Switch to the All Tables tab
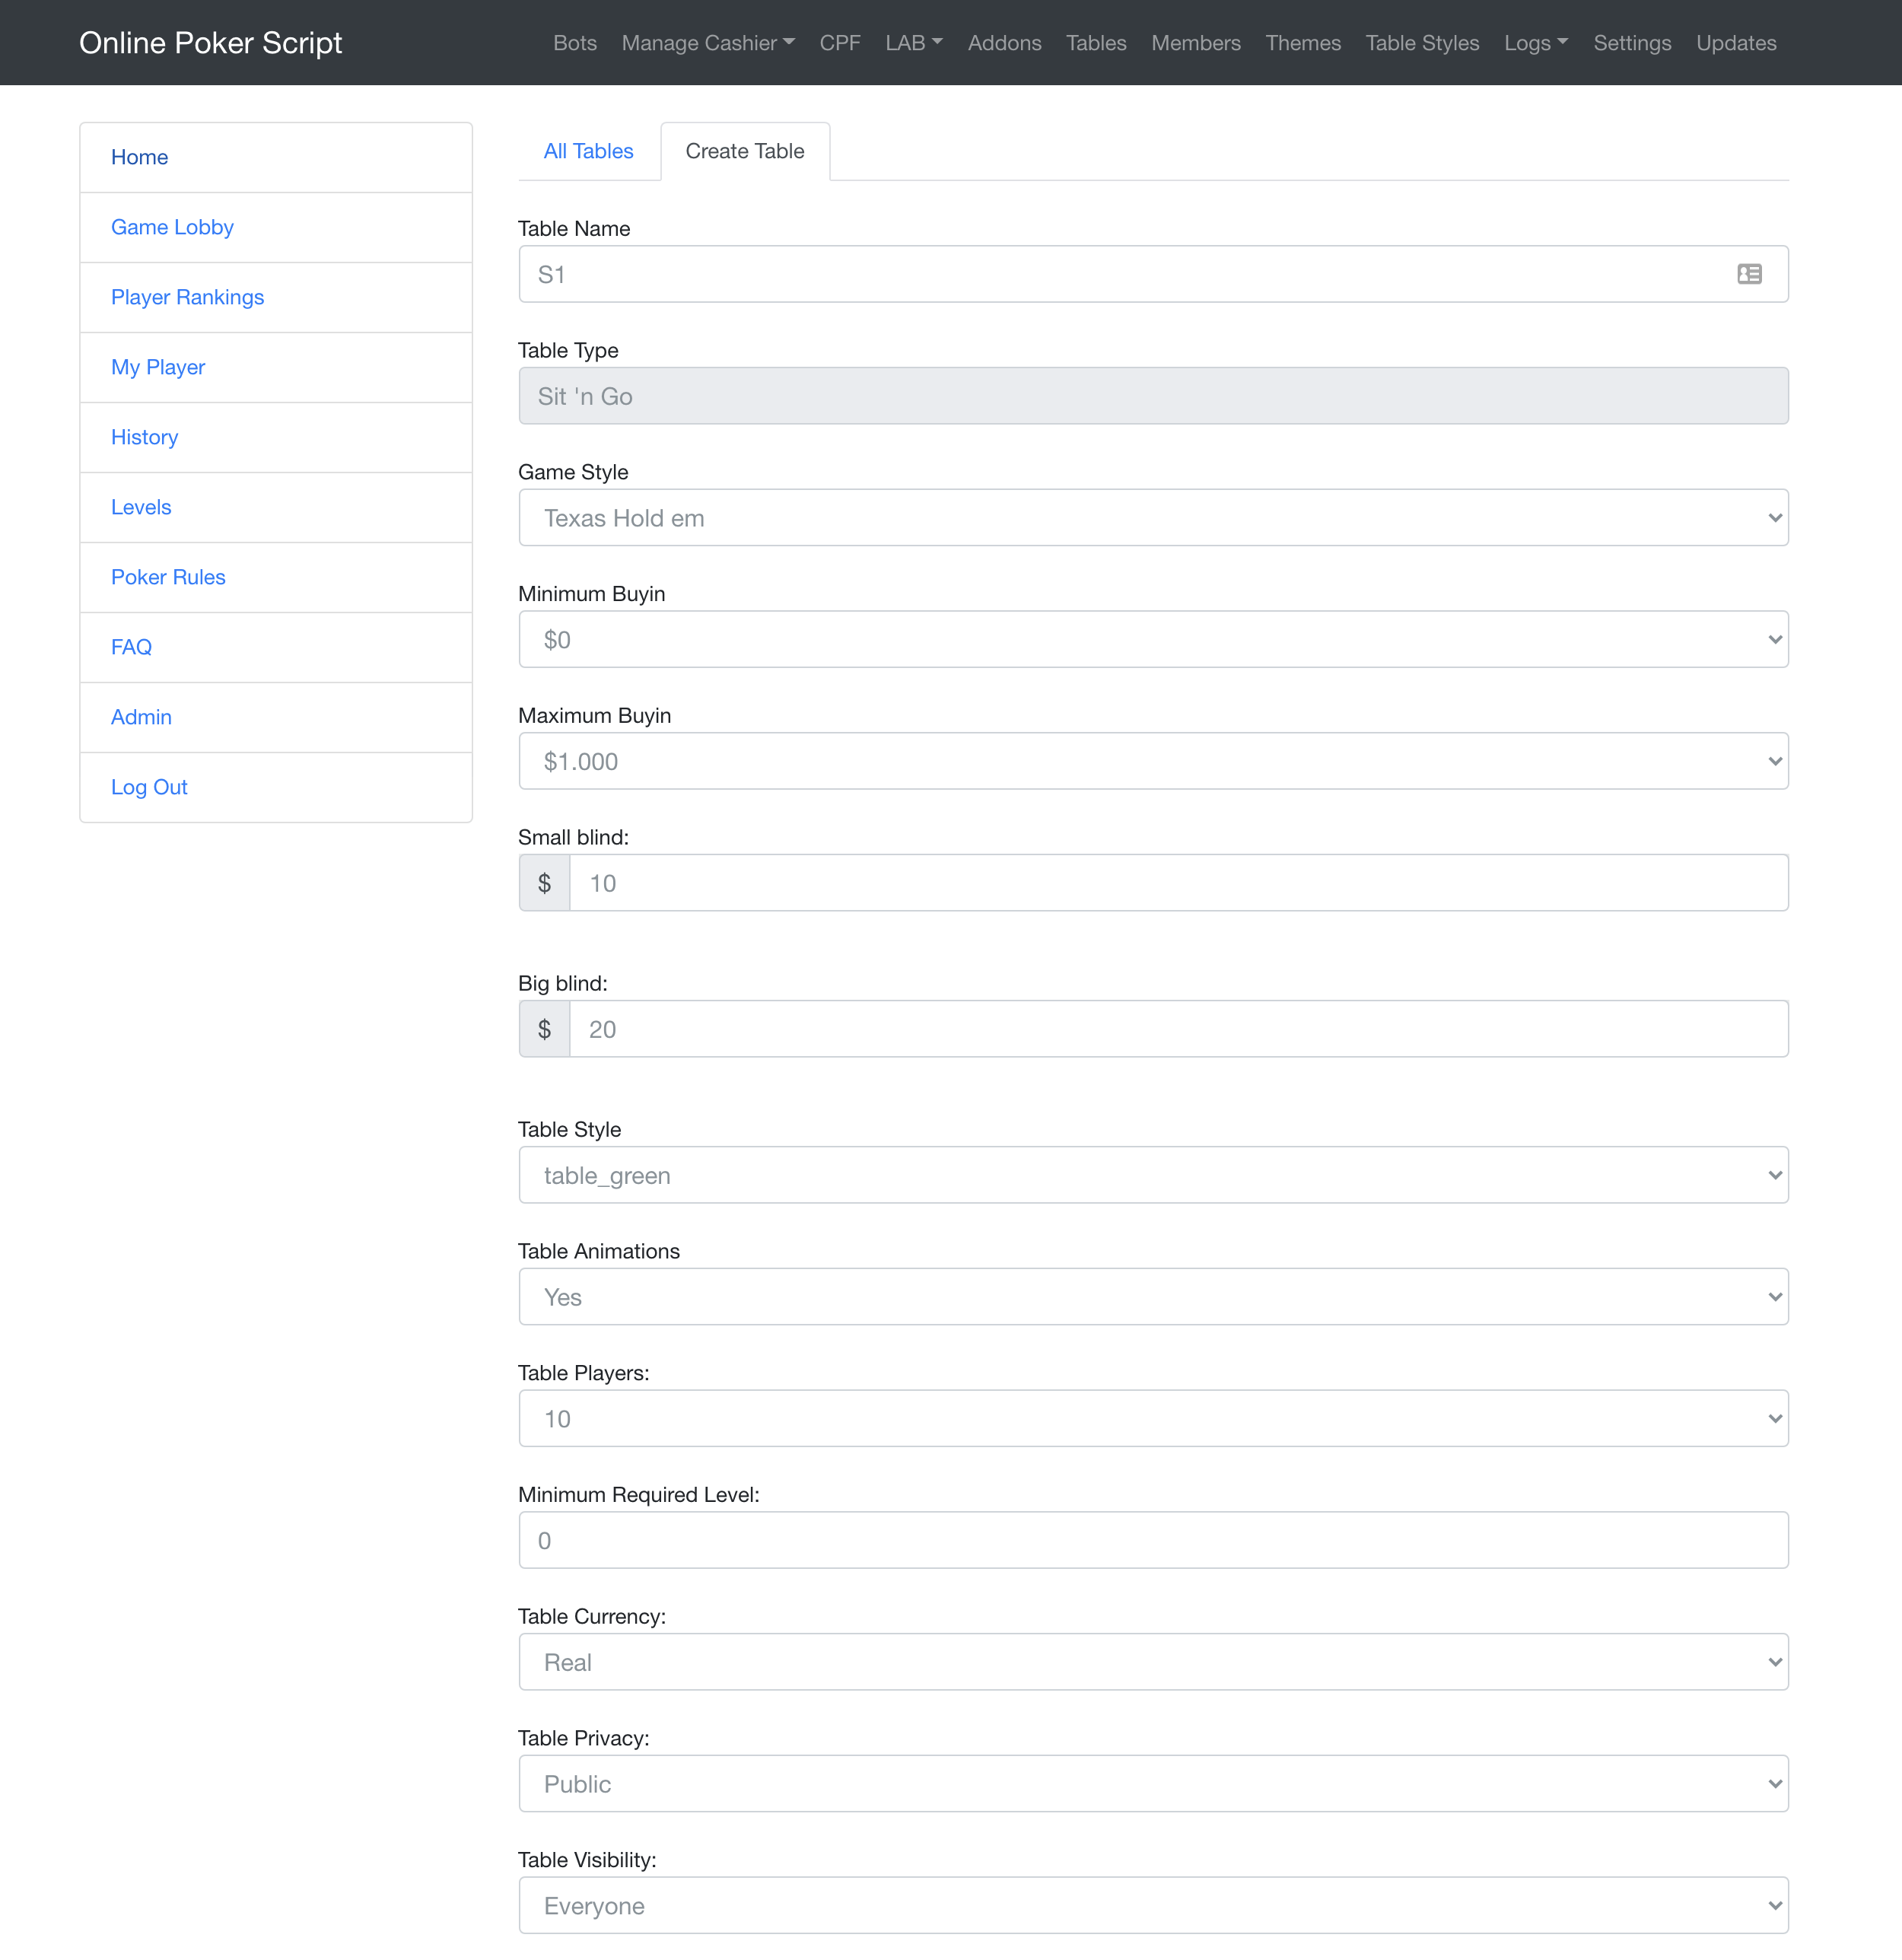The height and width of the screenshot is (1960, 1902). (588, 151)
